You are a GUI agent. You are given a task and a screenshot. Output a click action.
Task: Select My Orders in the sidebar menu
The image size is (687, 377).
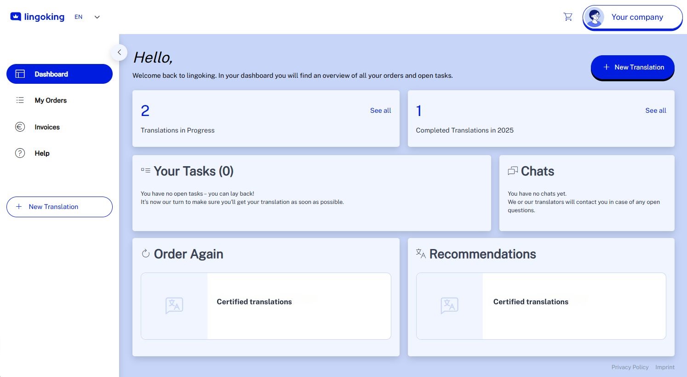[51, 100]
